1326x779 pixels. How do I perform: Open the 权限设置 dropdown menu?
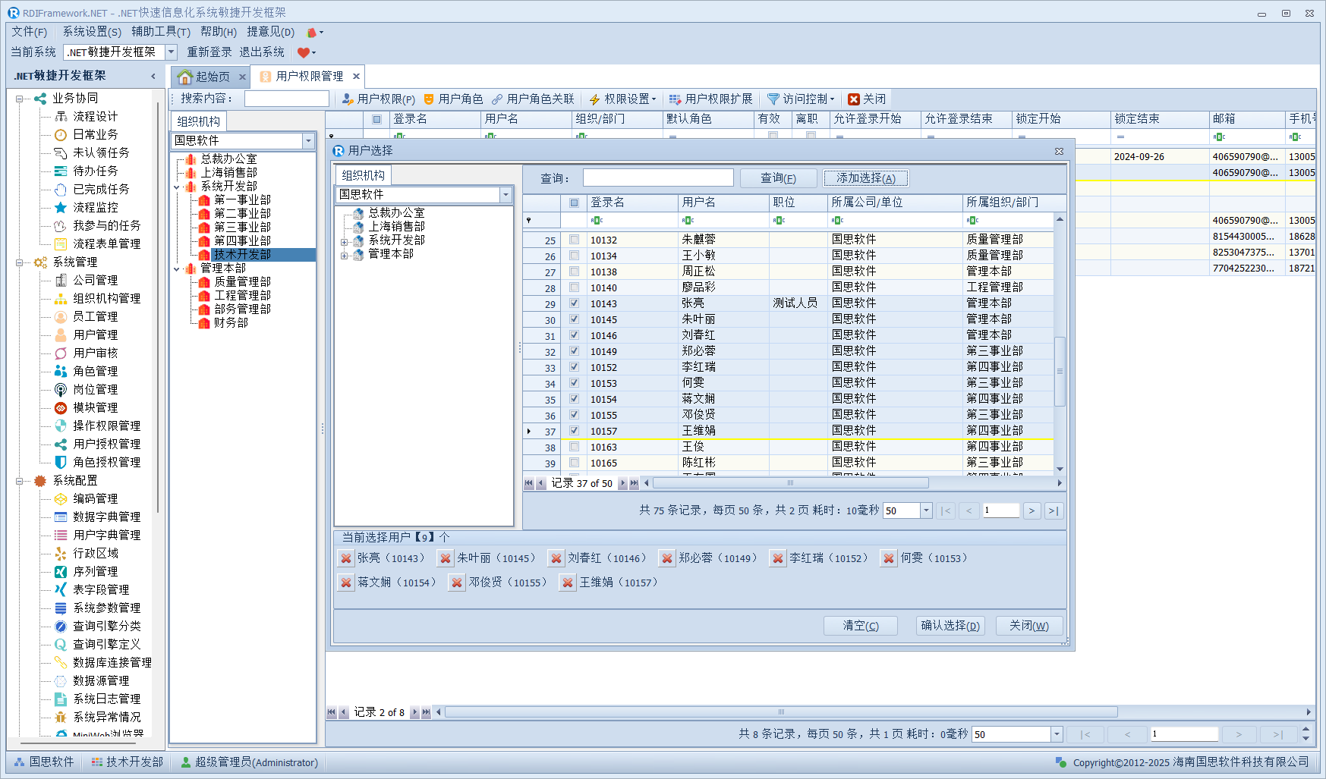click(x=628, y=99)
